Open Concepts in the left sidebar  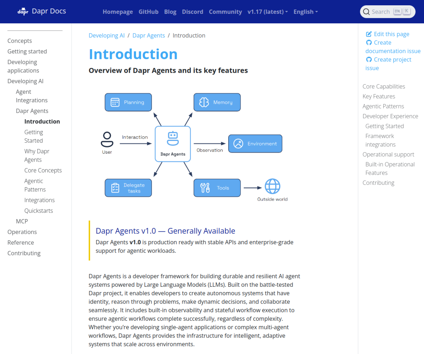[20, 41]
